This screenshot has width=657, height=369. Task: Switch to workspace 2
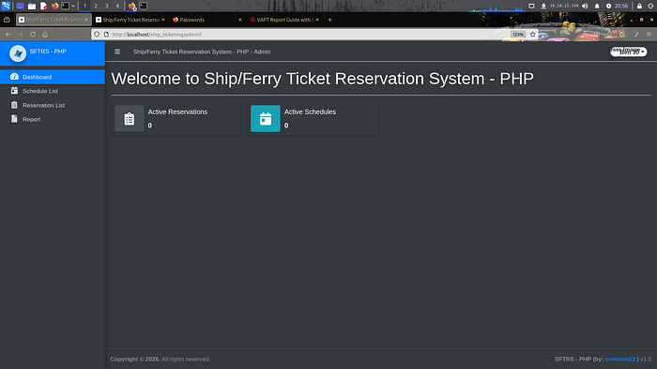[x=96, y=6]
